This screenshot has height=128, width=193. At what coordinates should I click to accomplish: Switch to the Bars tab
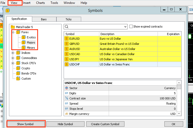[44, 19]
